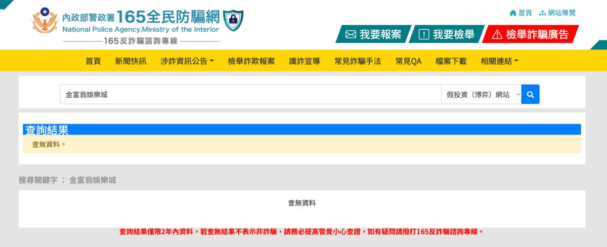607x247 pixels.
Task: Expand the 相關連結 dropdown menu
Action: 499,61
